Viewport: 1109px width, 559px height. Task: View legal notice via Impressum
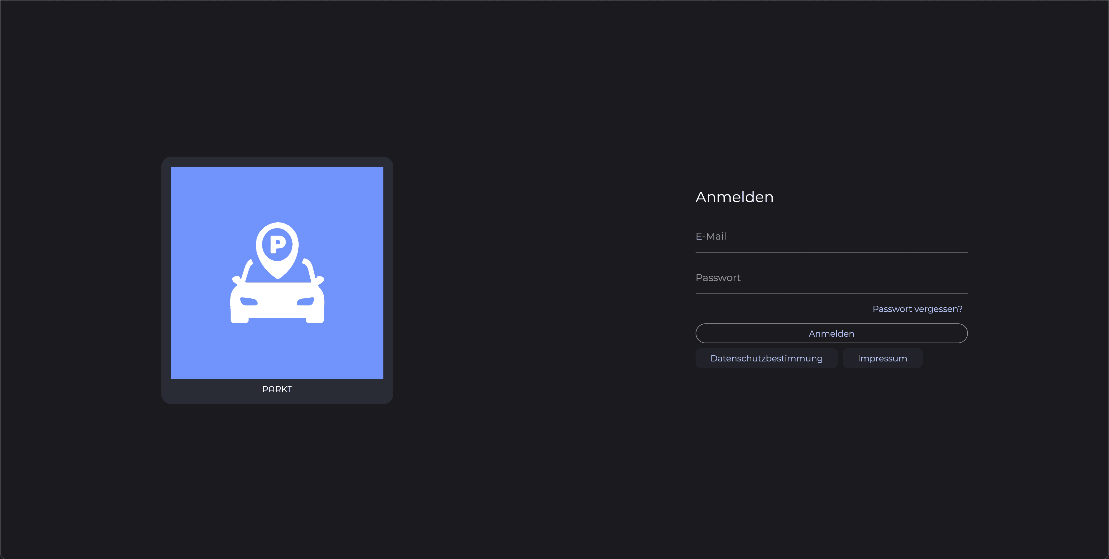882,358
